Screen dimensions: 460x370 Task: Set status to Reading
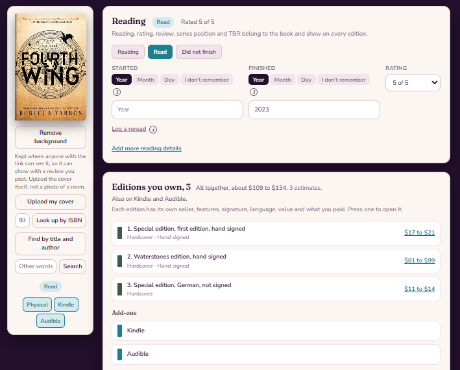coord(128,52)
